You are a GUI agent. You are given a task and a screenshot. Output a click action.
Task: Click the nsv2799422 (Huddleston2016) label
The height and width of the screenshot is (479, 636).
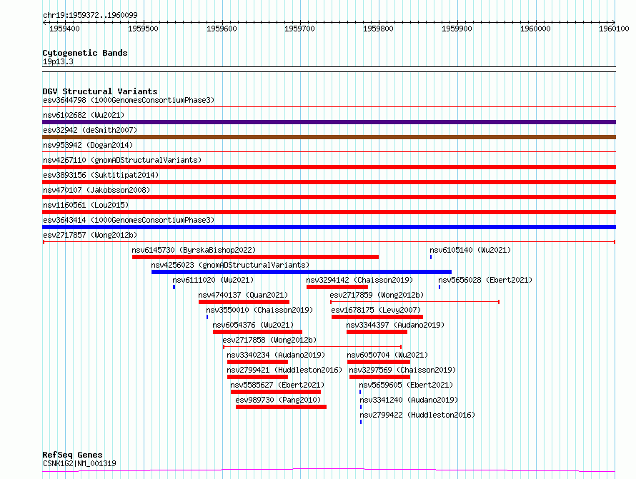[417, 415]
